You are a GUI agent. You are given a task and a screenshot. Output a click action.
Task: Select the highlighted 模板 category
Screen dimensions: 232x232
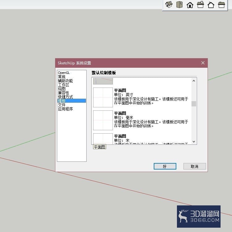click(72, 101)
